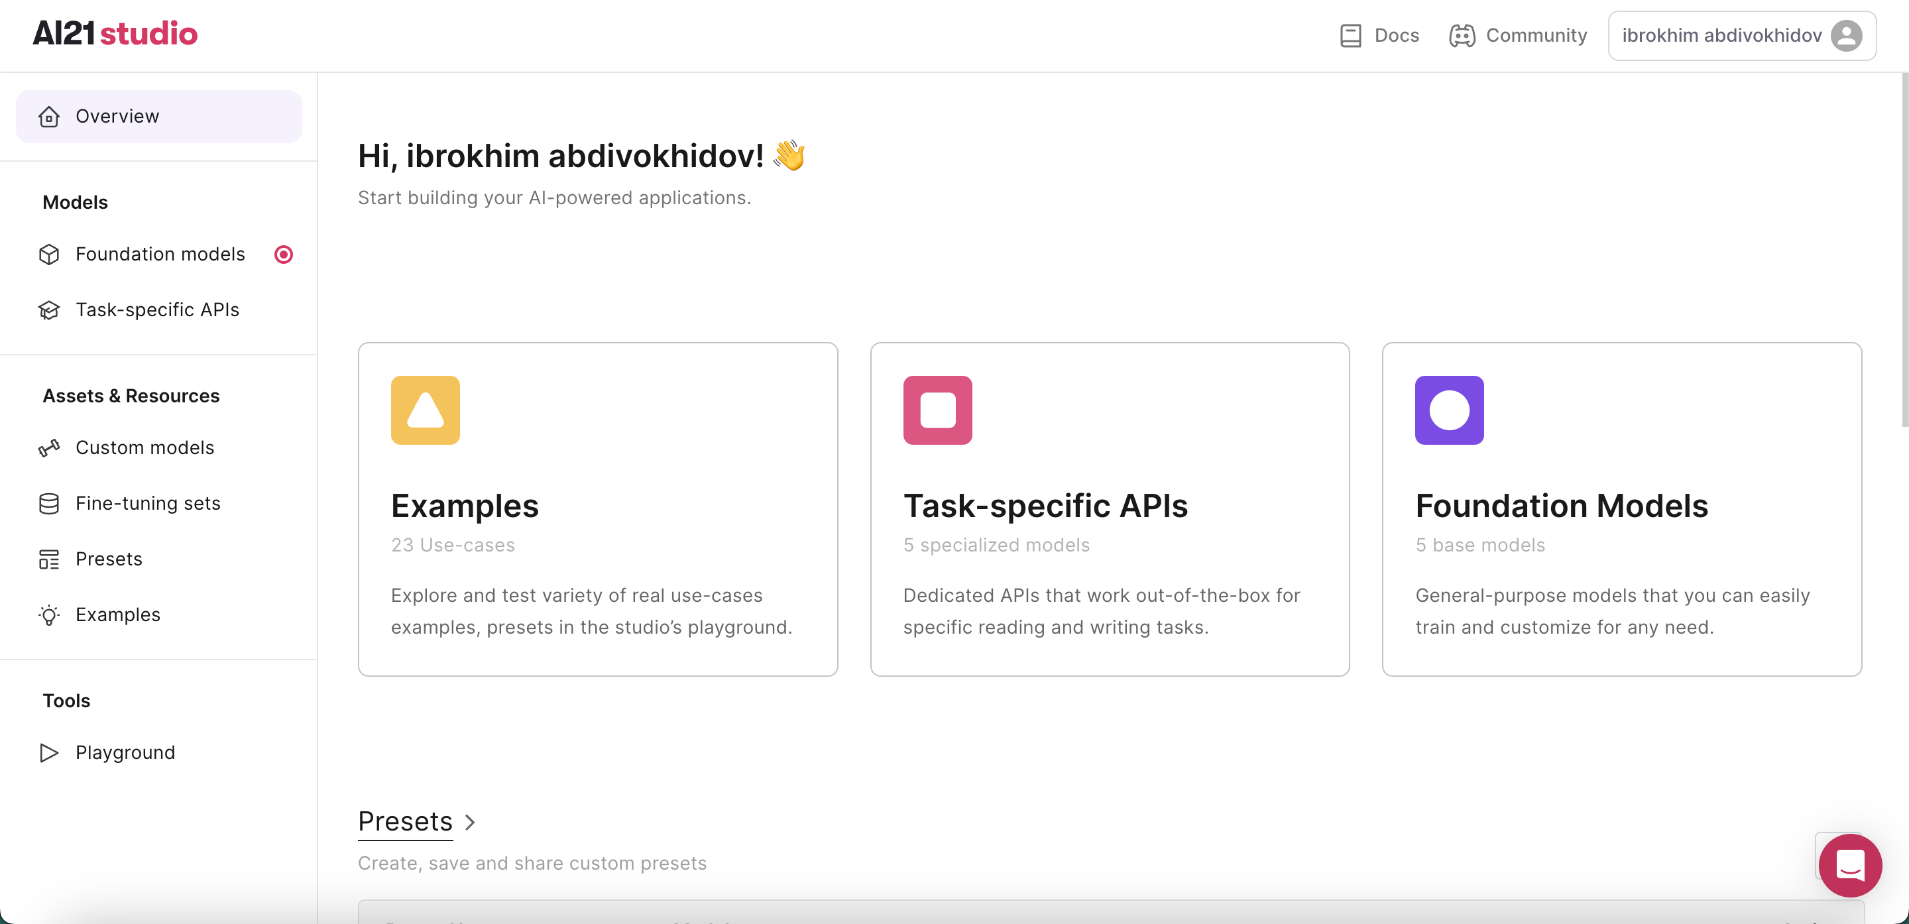Expand the Presets section chevron
The height and width of the screenshot is (924, 1909).
coord(470,822)
